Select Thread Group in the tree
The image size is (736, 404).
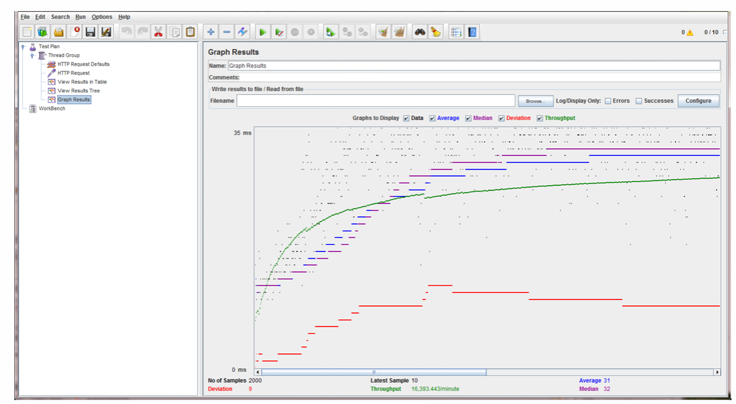coord(64,55)
